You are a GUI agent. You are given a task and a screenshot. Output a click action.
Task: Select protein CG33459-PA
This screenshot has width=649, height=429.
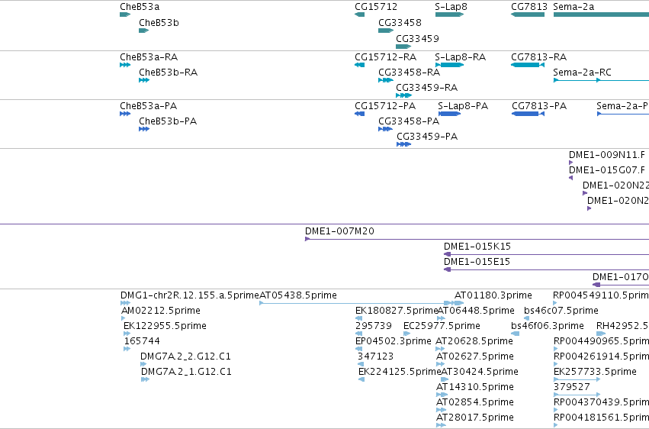tap(427, 137)
